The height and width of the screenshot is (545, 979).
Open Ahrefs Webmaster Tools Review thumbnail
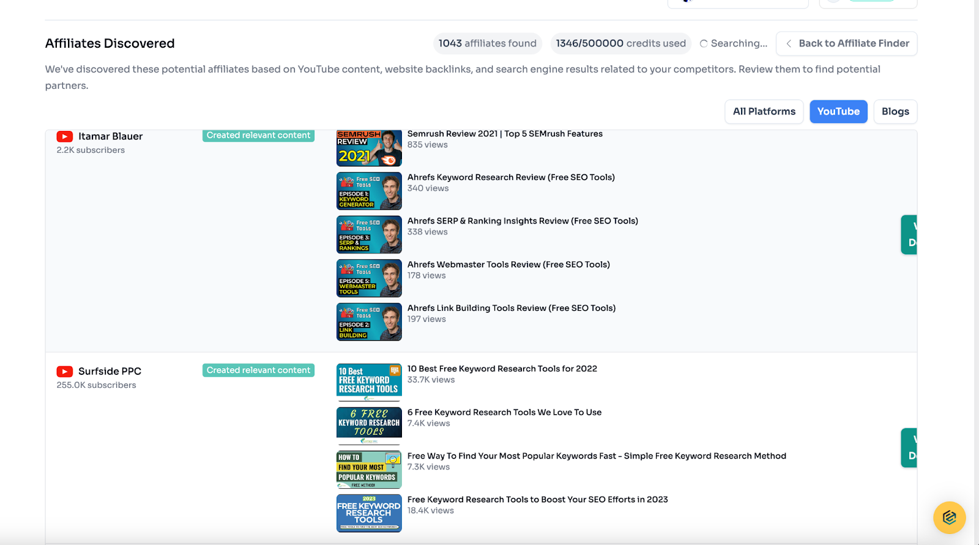pos(369,278)
